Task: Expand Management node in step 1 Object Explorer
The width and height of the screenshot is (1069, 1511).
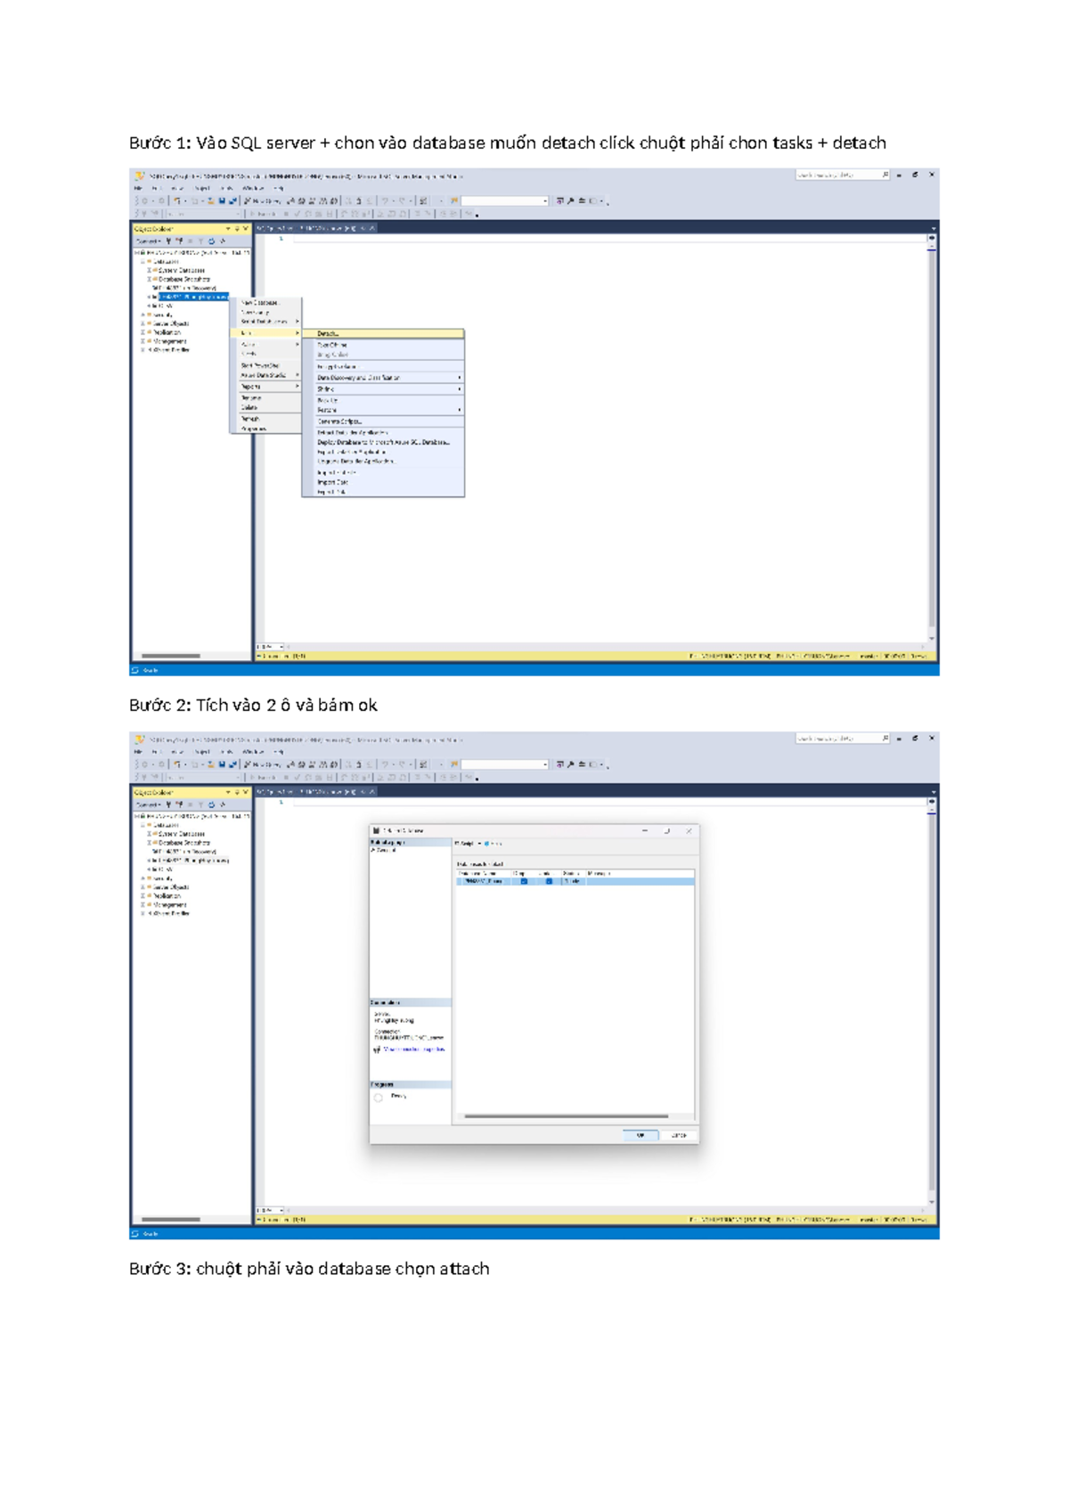Action: pyautogui.click(x=143, y=341)
